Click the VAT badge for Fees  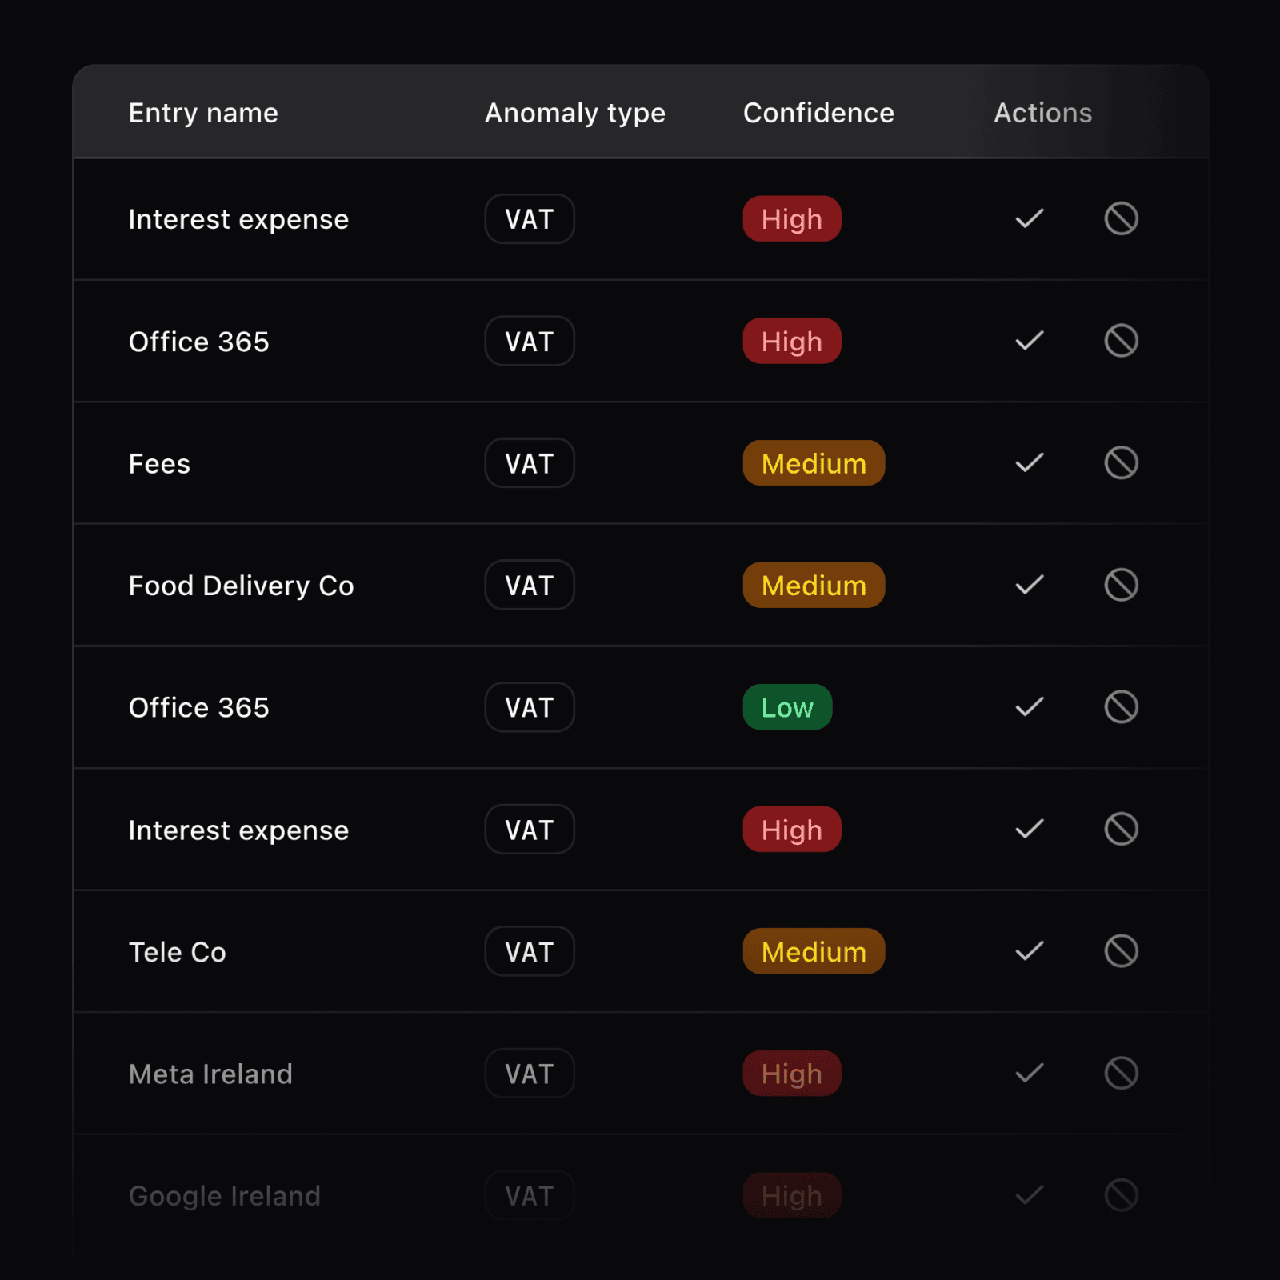[x=529, y=462]
